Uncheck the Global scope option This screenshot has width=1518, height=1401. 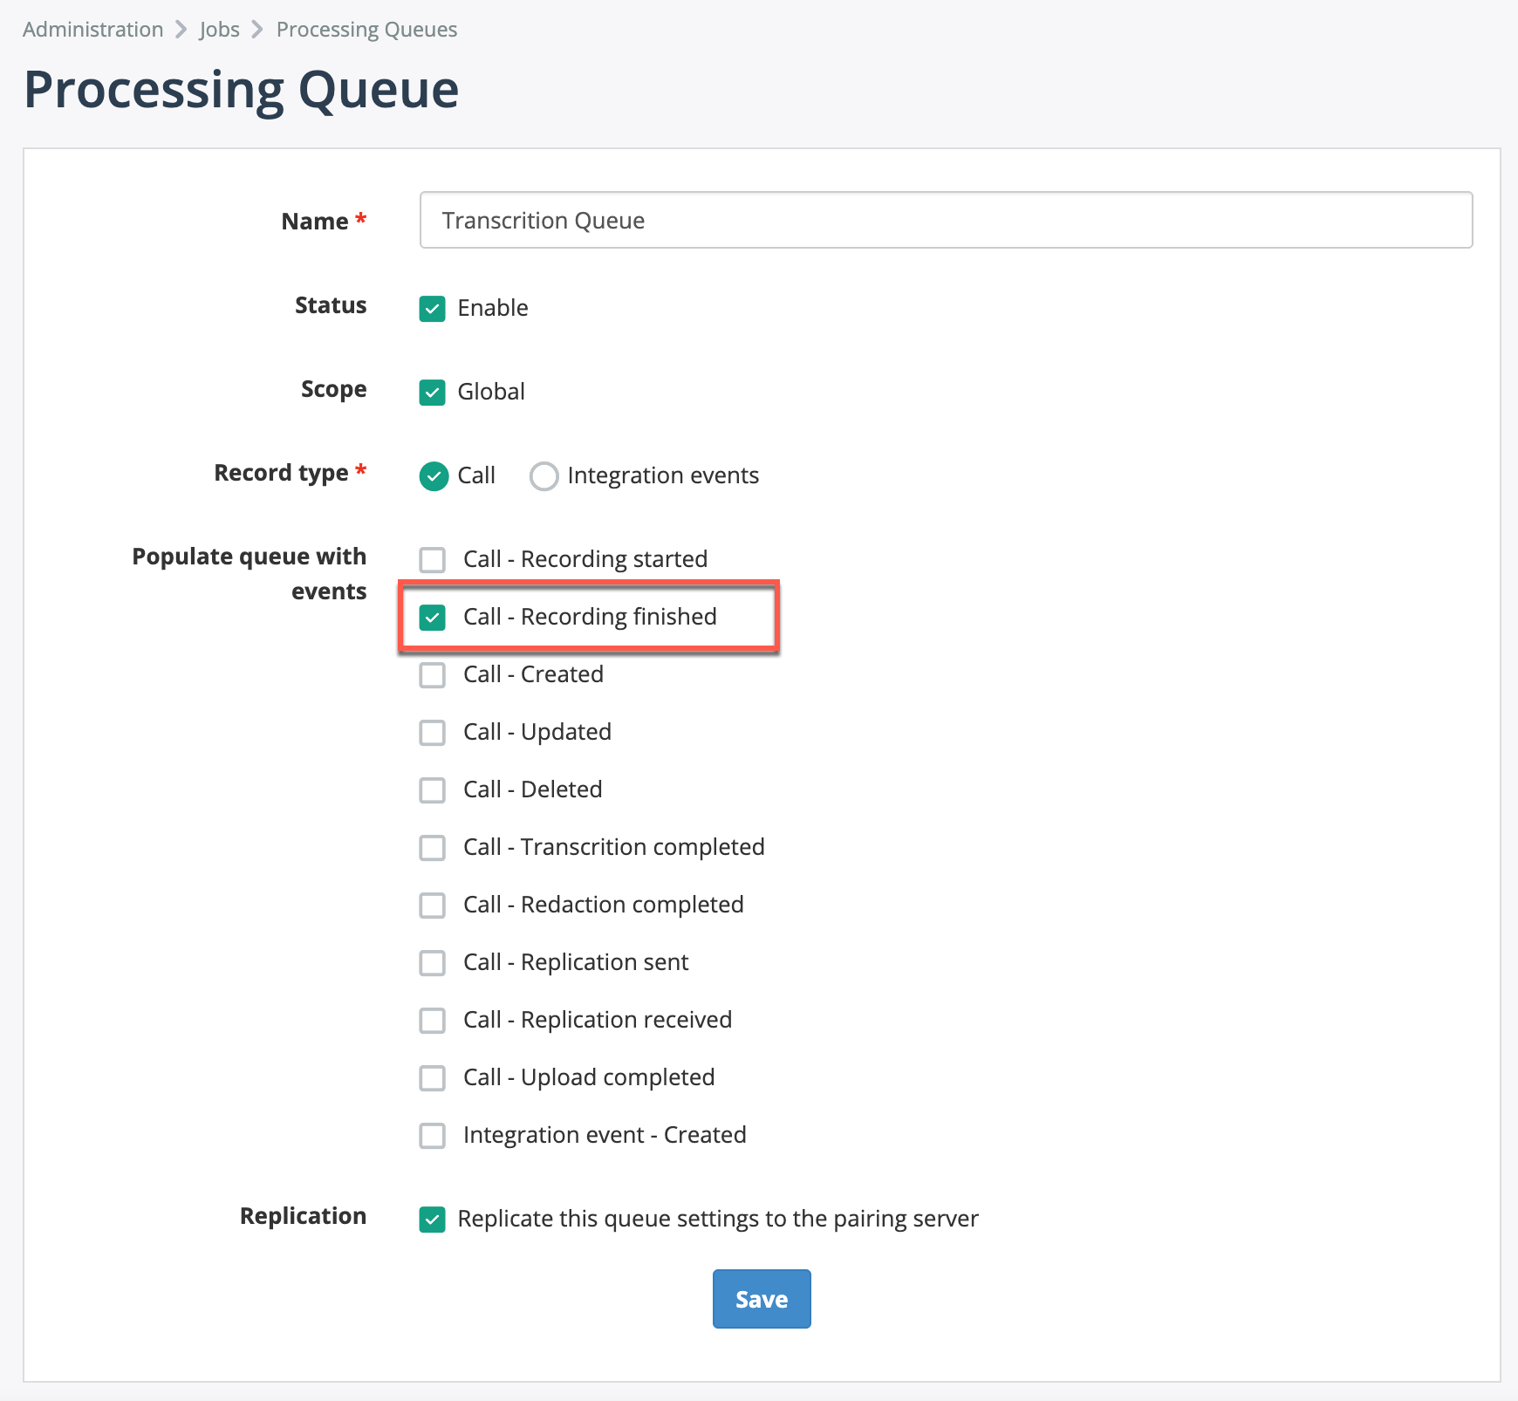click(433, 392)
